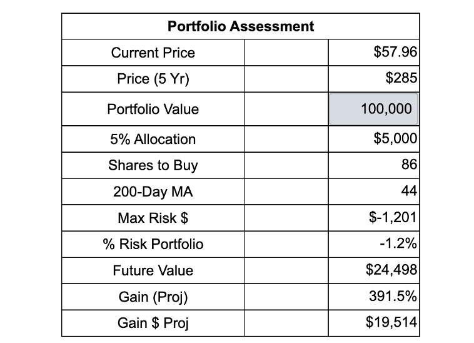The height and width of the screenshot is (343, 474).
Task: Click the $57.96 current price value
Action: pos(395,52)
